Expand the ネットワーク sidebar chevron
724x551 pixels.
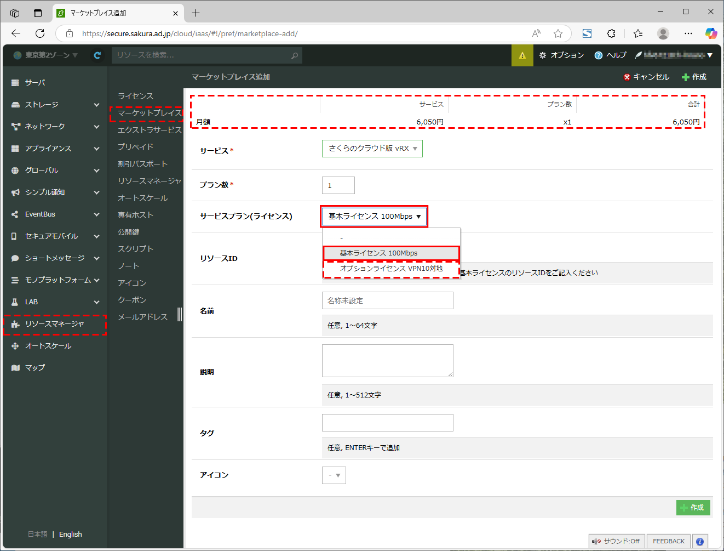coord(97,127)
